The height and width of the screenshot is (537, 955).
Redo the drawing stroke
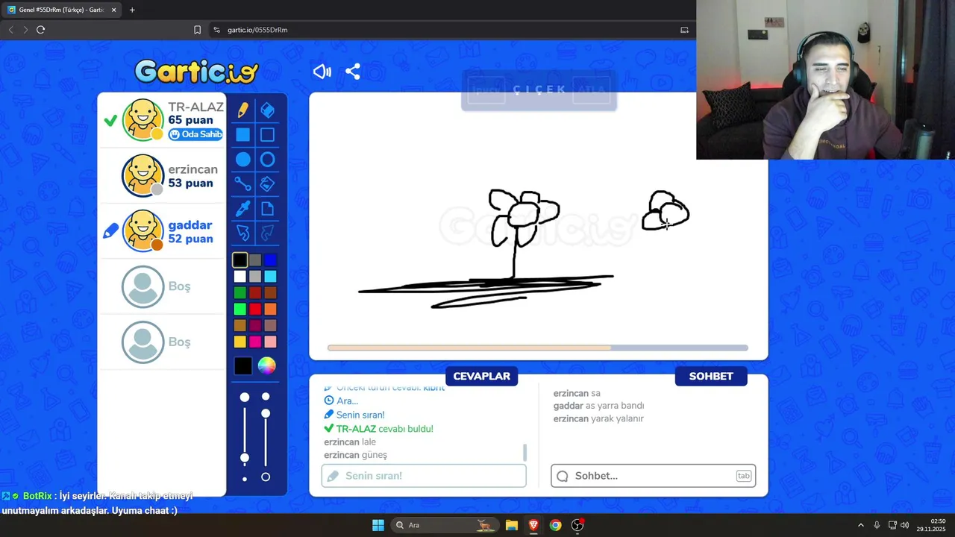coord(267,233)
